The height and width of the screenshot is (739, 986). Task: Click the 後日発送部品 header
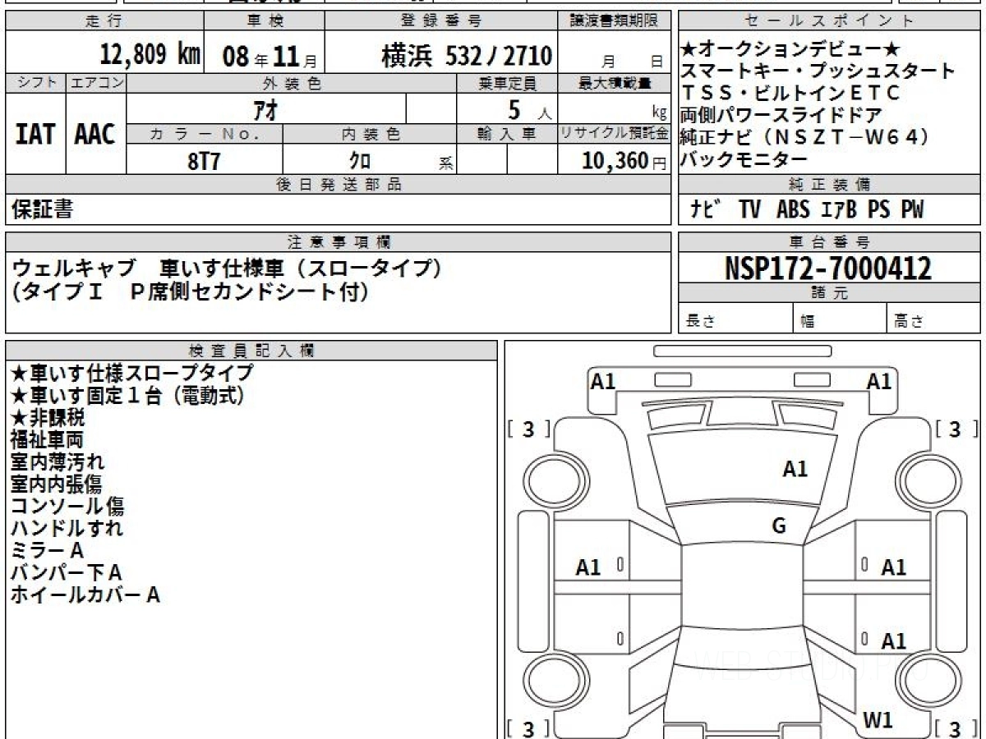pos(339,185)
